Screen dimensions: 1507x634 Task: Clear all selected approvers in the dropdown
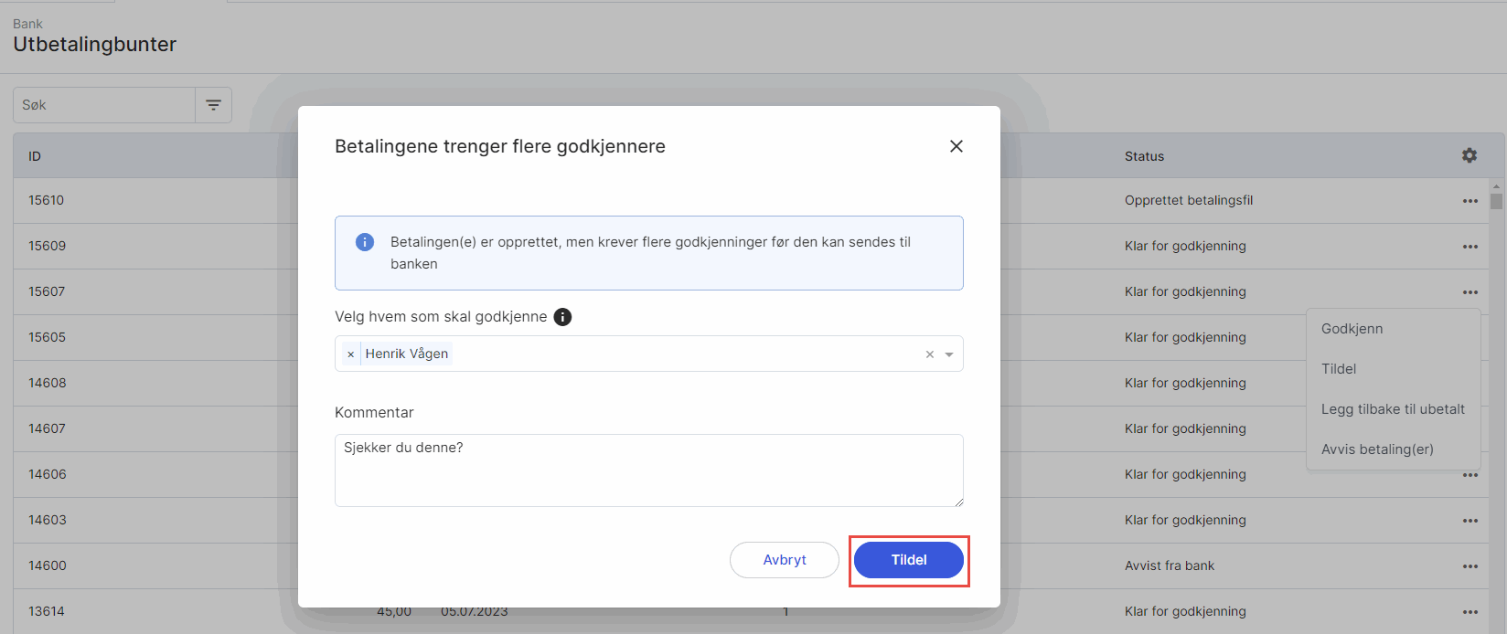[x=929, y=354]
